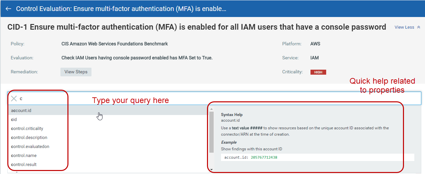425x174 pixels.
Task: Collapse details with the View Less chevron
Action: [x=418, y=27]
